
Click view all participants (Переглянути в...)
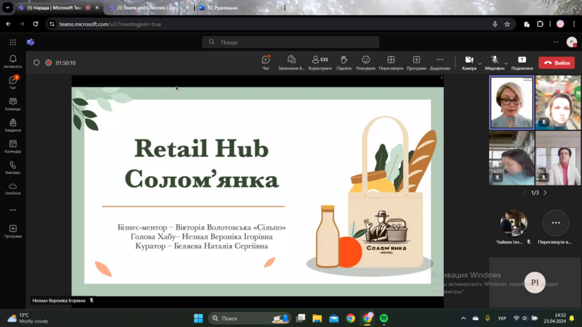point(555,227)
